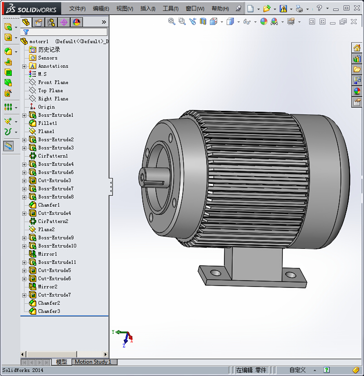The image size is (364, 376).
Task: Open the SolidWorks Resources task pane tab
Action: pos(357,48)
